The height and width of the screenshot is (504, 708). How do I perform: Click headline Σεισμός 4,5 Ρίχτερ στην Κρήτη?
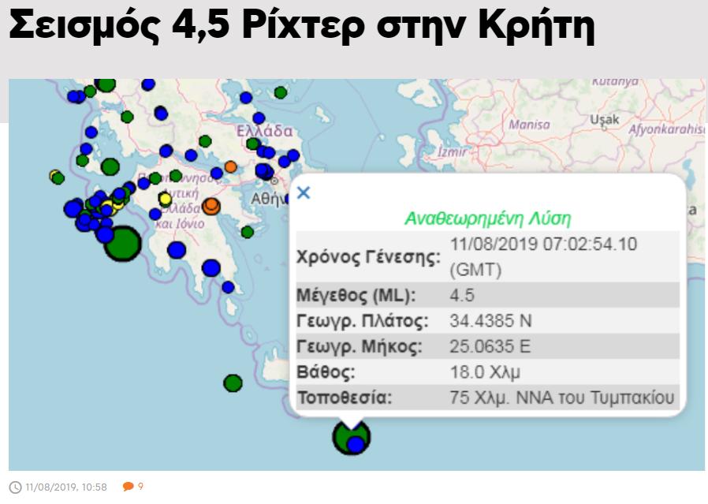[302, 24]
